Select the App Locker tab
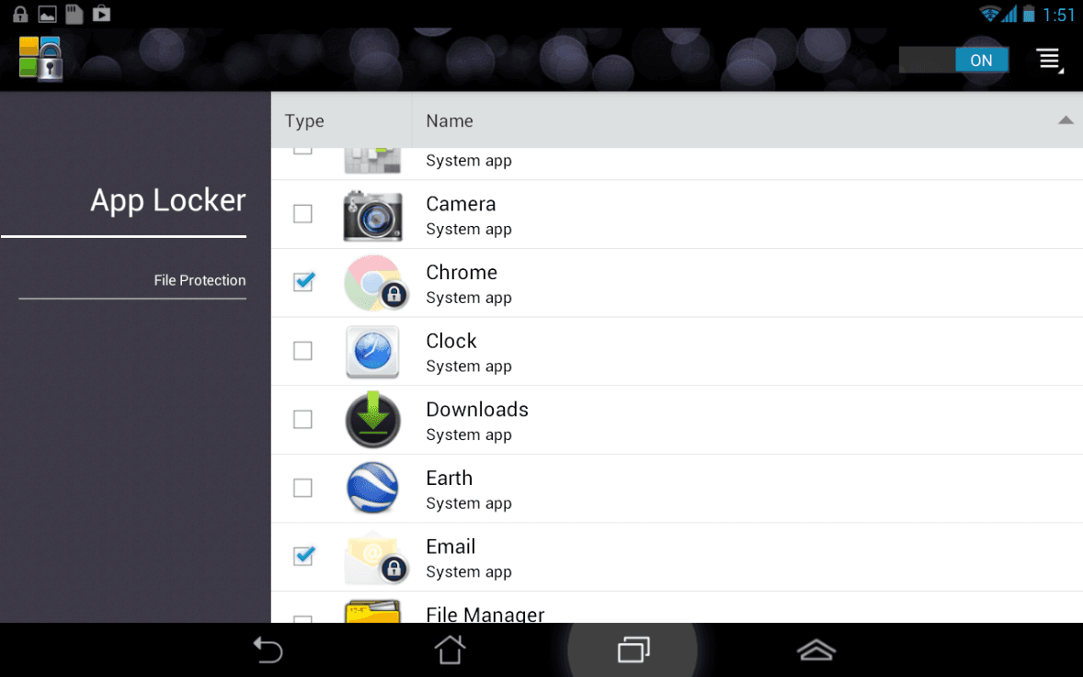Screen dimensions: 1083x677 (168, 201)
